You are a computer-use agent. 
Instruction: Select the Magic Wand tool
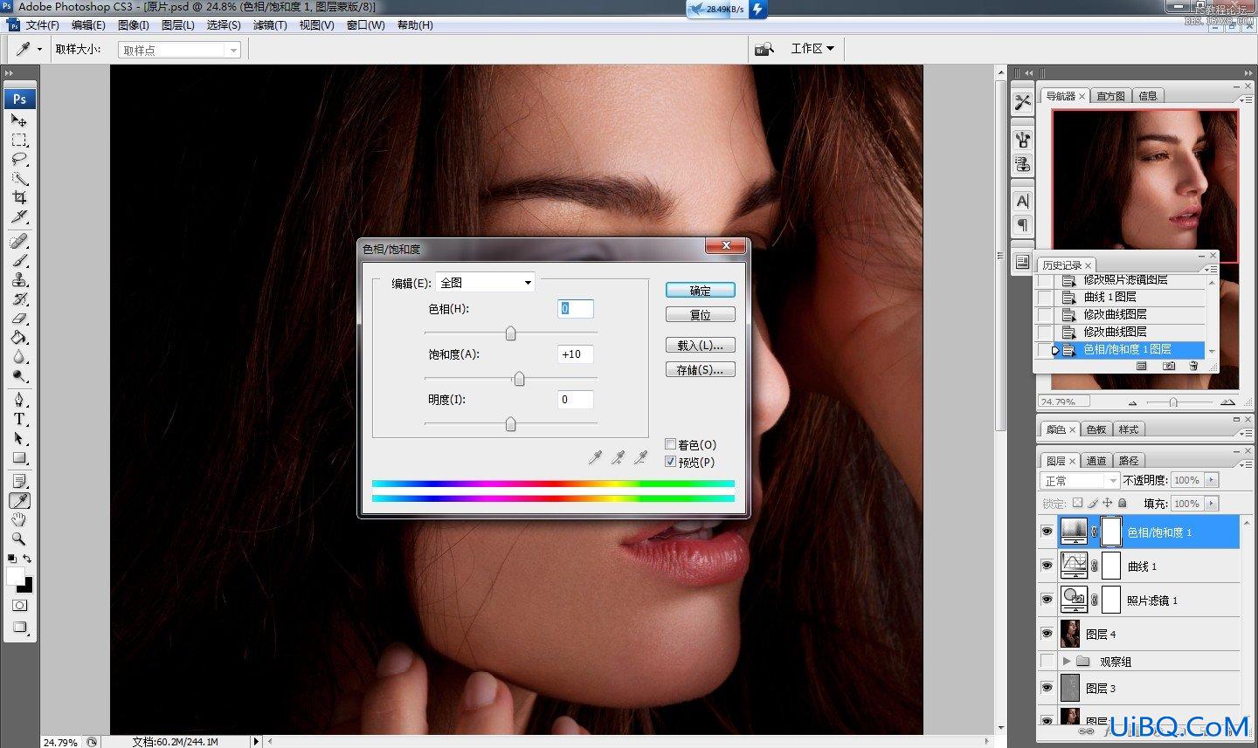pos(19,179)
